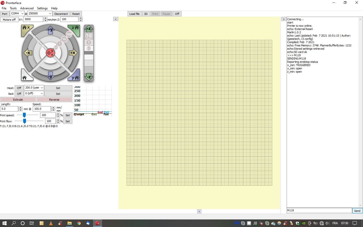Open Google Chrome from the taskbar
The height and width of the screenshot is (227, 363).
[79, 223]
